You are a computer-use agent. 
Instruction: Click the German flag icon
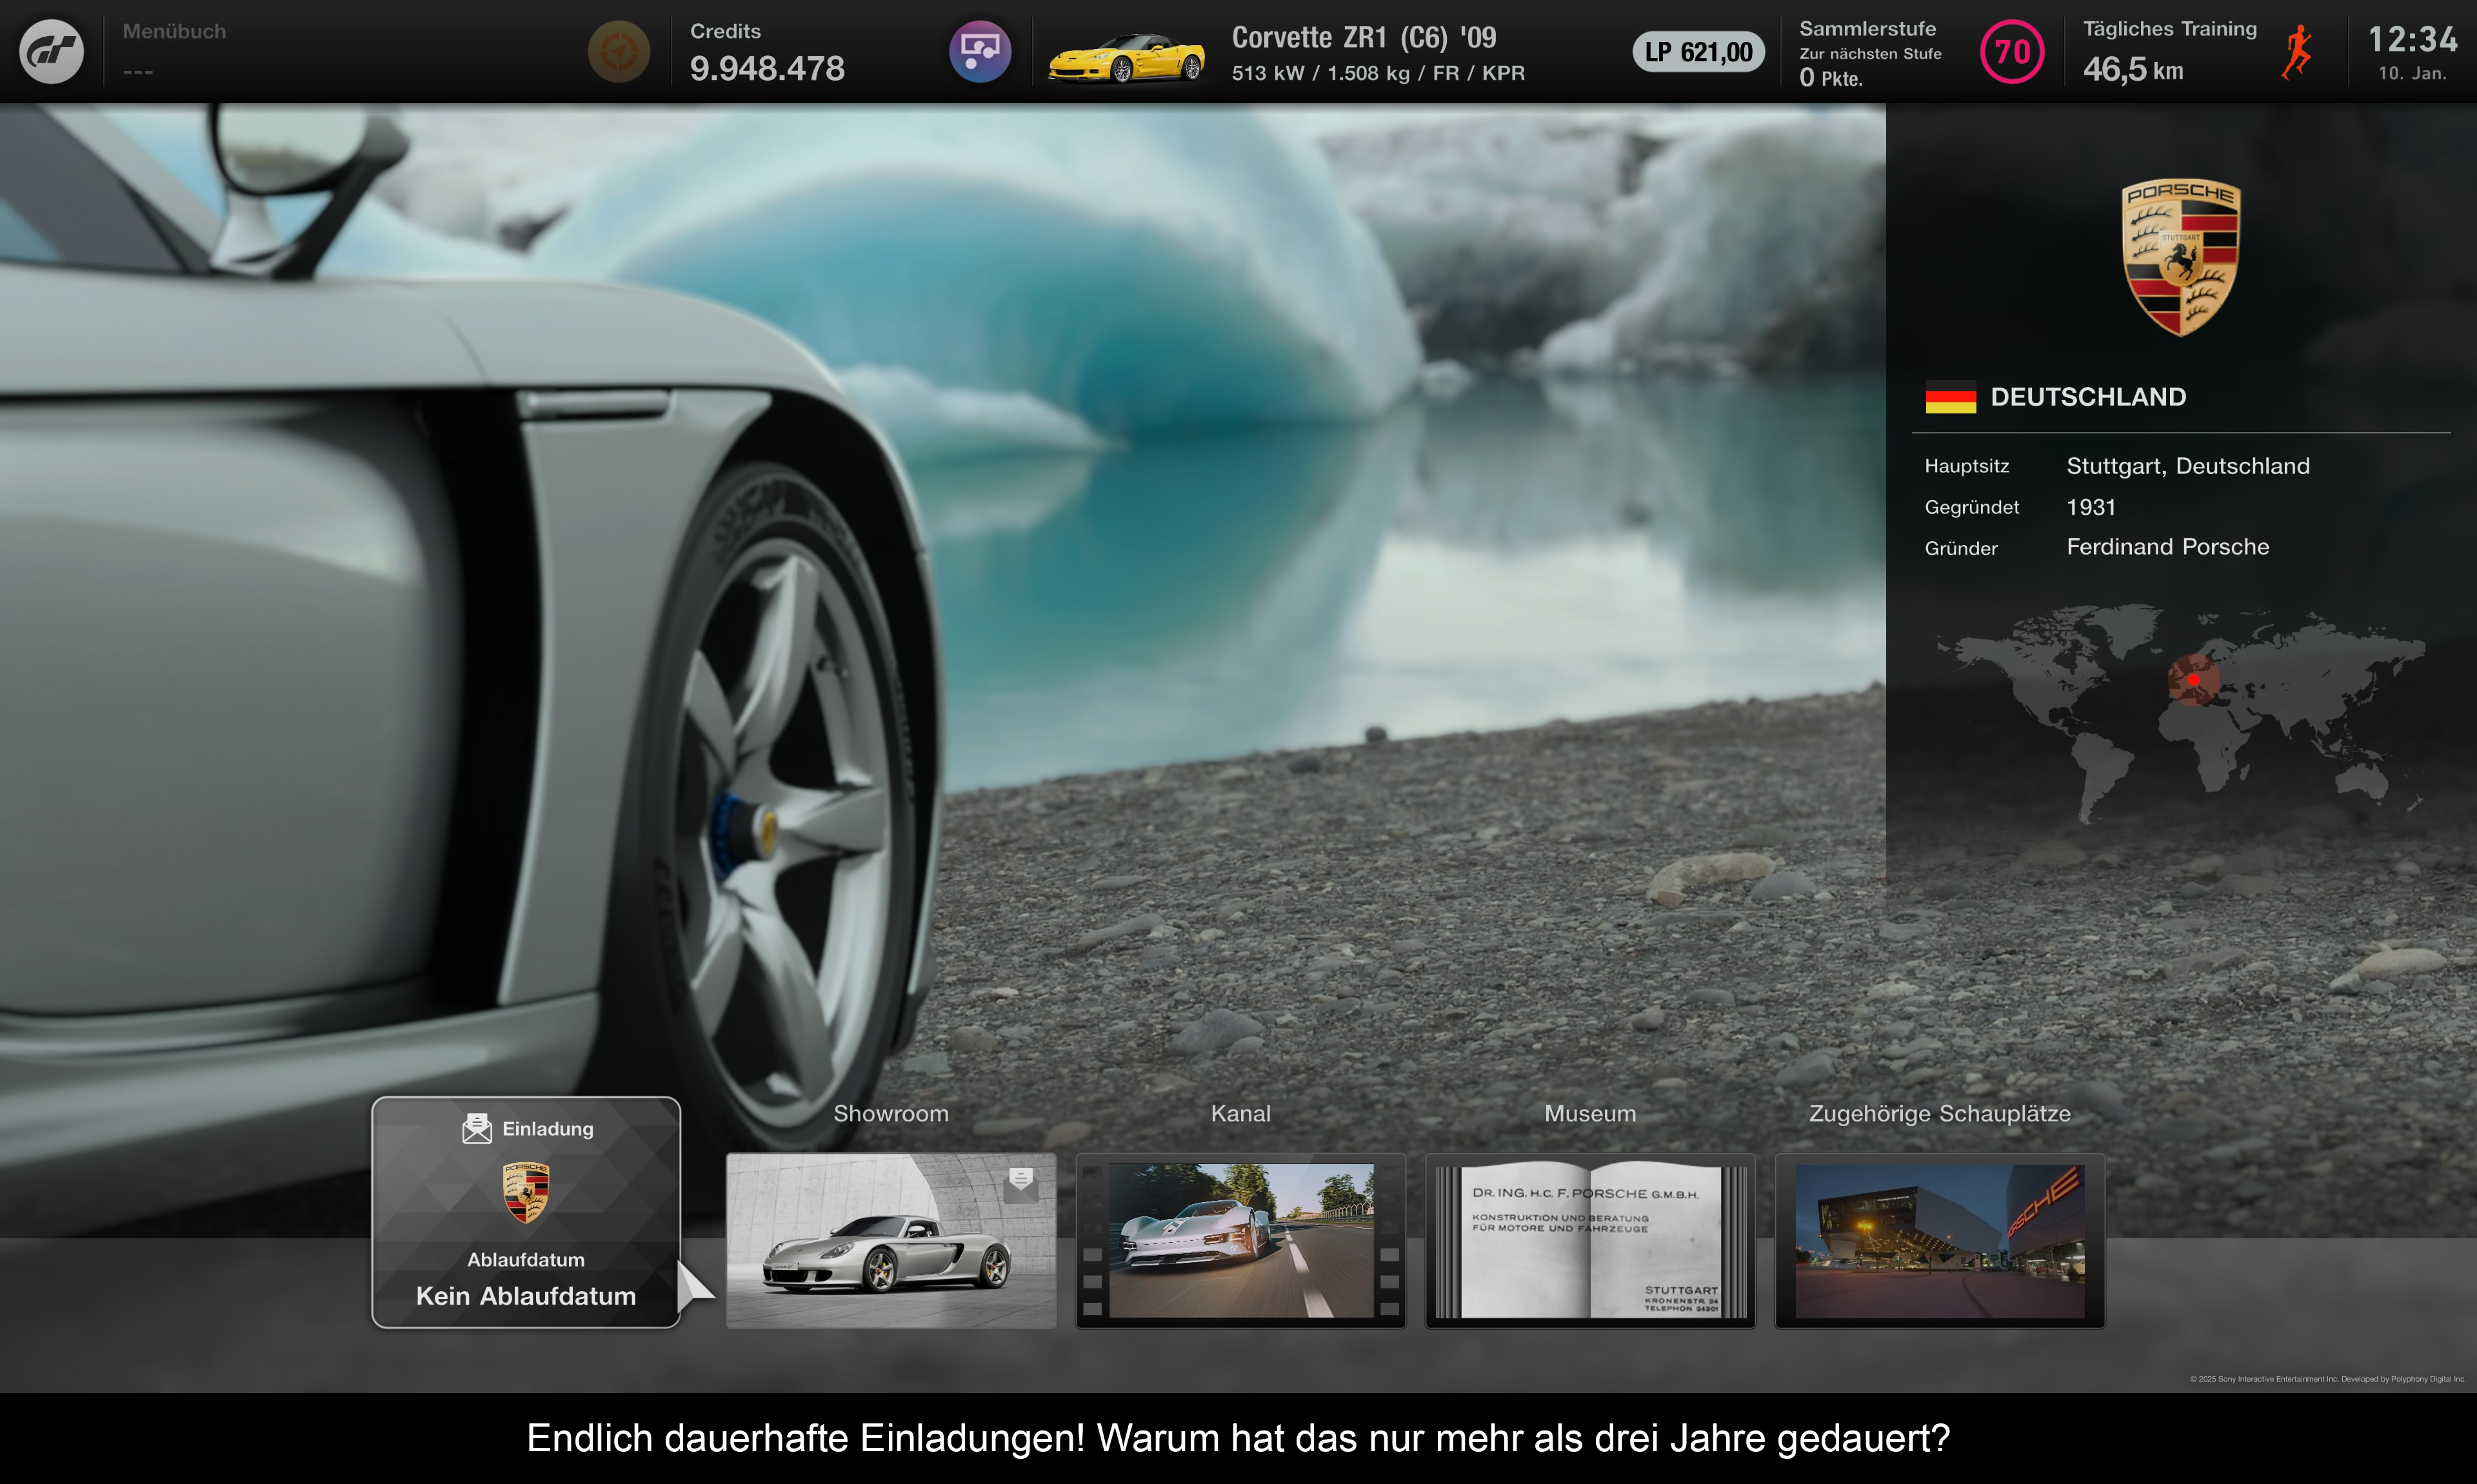1950,397
